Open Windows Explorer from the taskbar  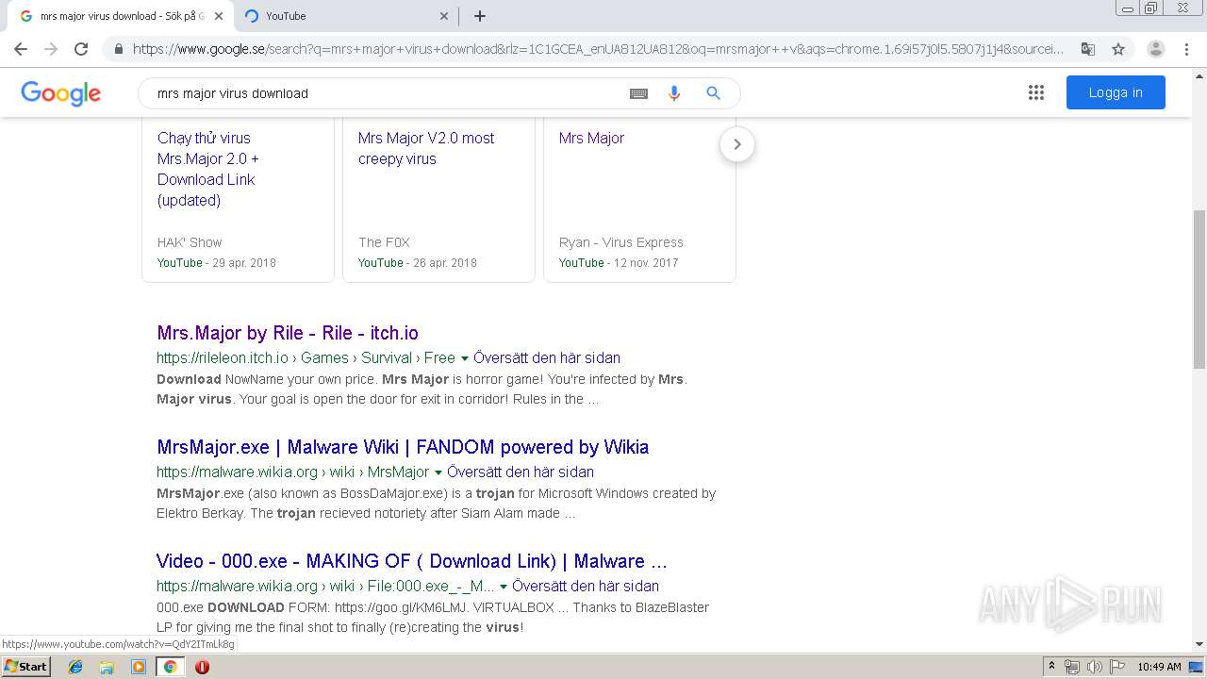coord(107,667)
